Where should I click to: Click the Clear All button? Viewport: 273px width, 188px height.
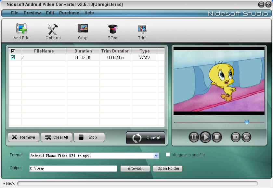(57, 137)
